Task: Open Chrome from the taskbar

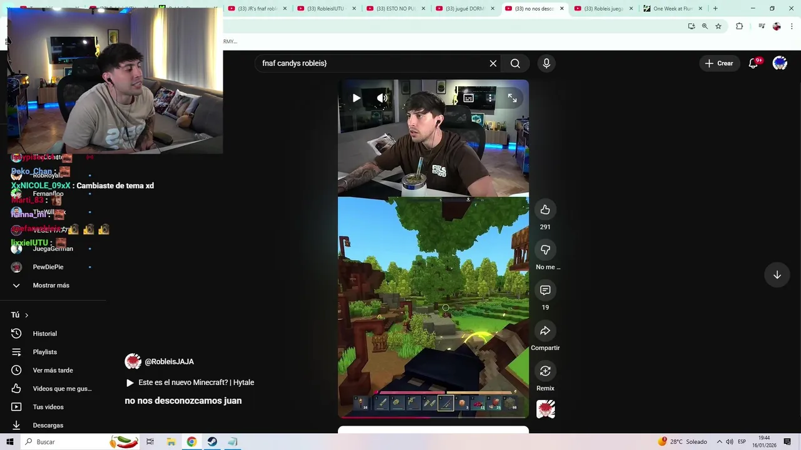Action: coord(191,442)
